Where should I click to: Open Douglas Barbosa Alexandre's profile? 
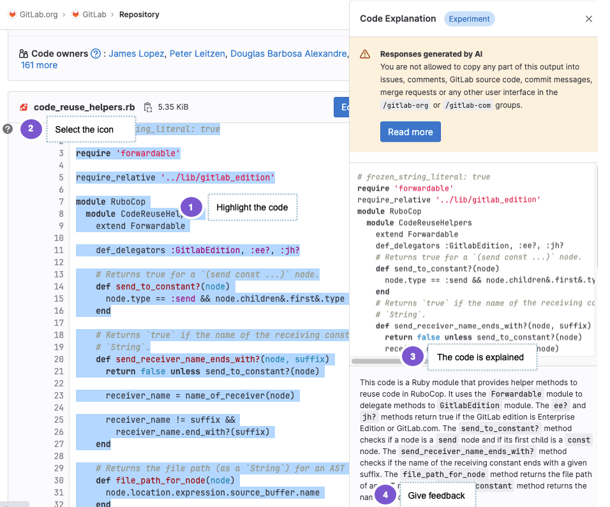point(288,54)
